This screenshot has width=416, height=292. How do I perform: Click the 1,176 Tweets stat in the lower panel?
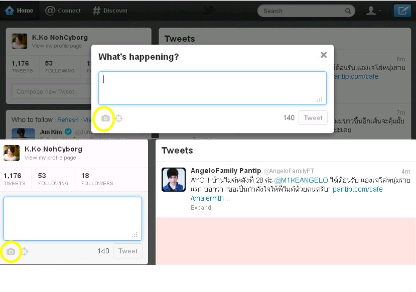[15, 179]
